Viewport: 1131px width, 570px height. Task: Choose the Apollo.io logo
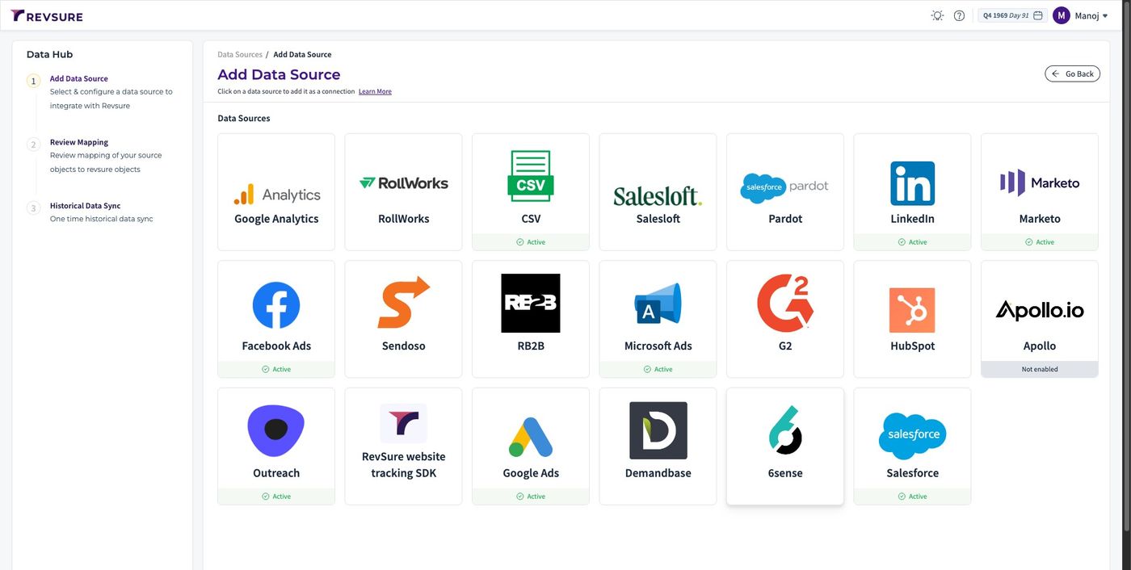point(1040,310)
